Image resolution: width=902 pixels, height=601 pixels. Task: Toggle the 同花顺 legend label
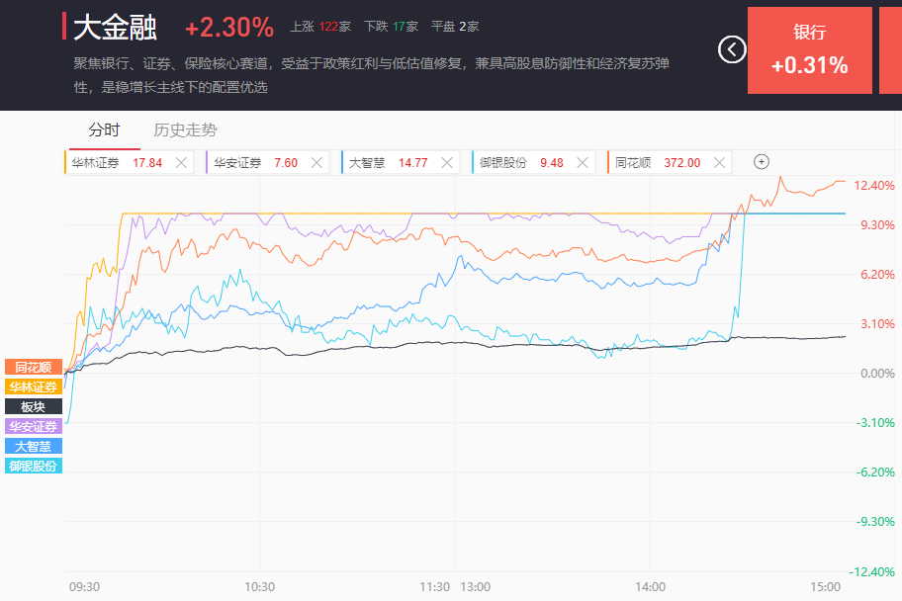coord(35,368)
